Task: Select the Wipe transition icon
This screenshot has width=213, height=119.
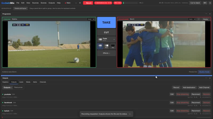Action: click(106, 46)
